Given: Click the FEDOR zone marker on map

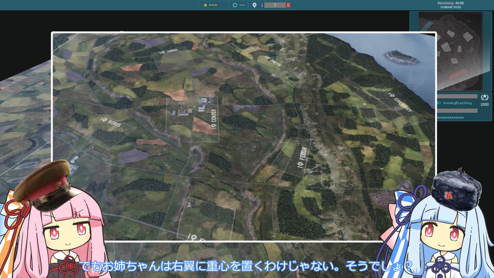Looking at the screenshot, I should point(302,158).
